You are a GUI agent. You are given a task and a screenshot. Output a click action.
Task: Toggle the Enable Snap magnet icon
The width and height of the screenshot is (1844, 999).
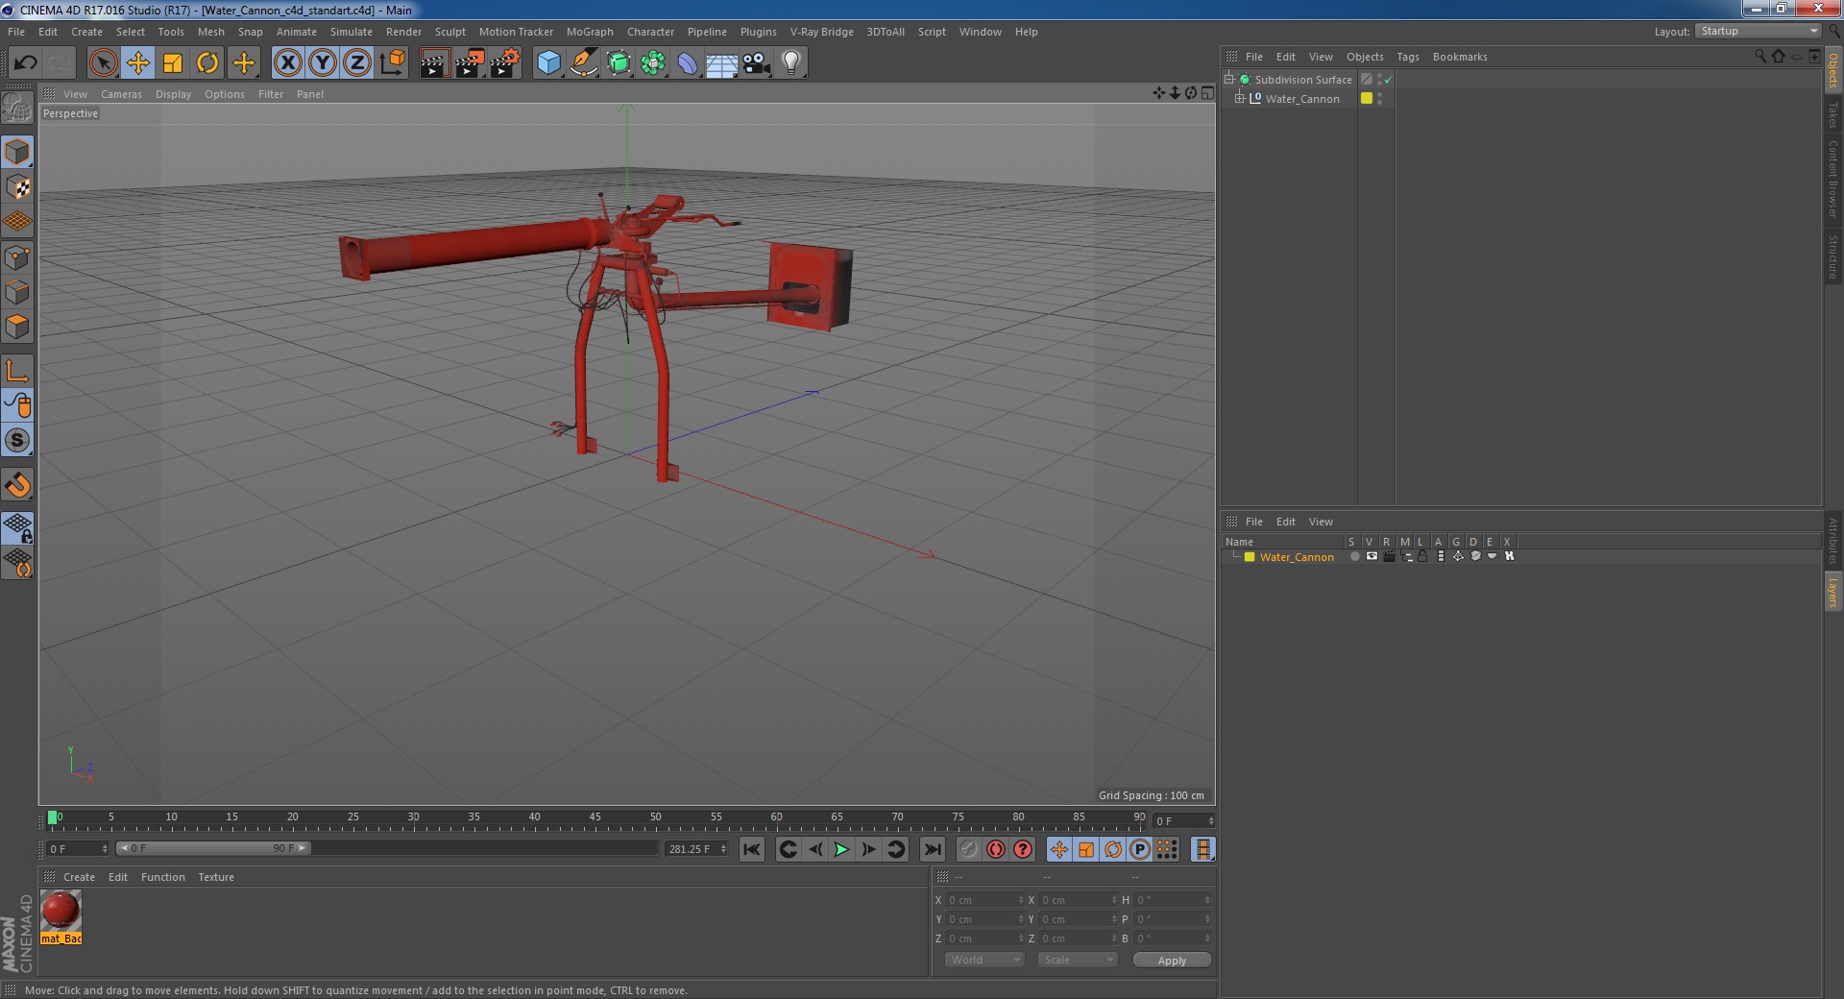point(18,485)
